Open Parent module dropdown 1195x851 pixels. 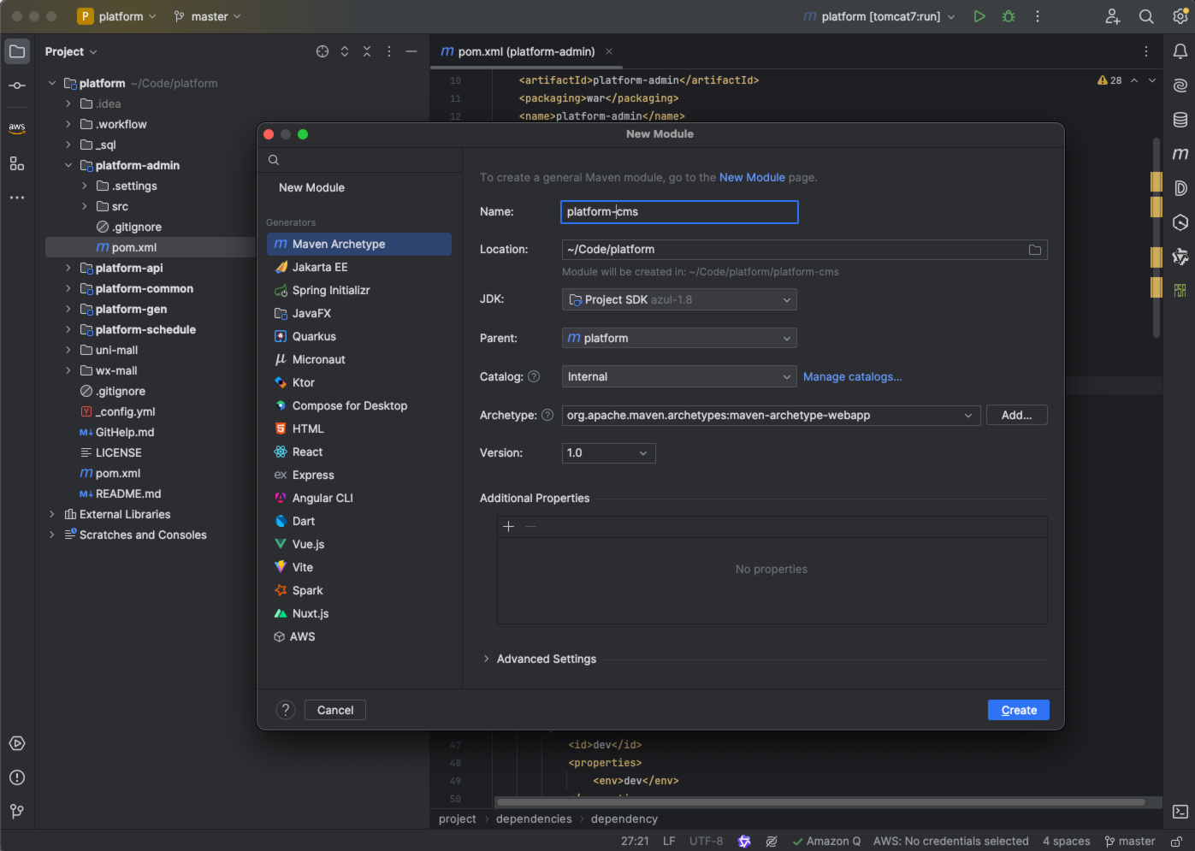coord(679,338)
